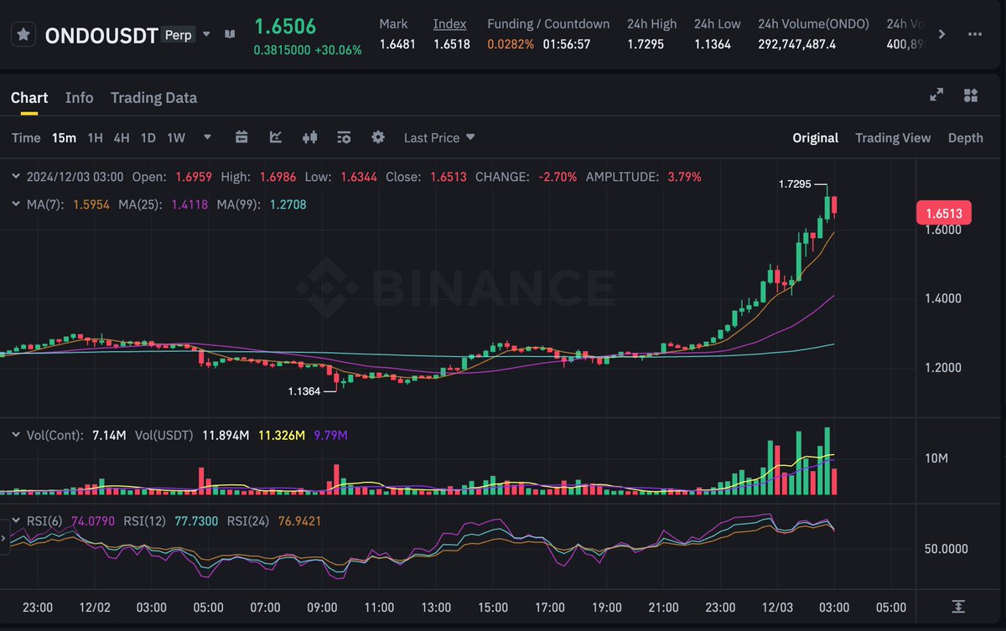Open the Last Price dropdown
This screenshot has height=631, width=1006.
tap(439, 137)
